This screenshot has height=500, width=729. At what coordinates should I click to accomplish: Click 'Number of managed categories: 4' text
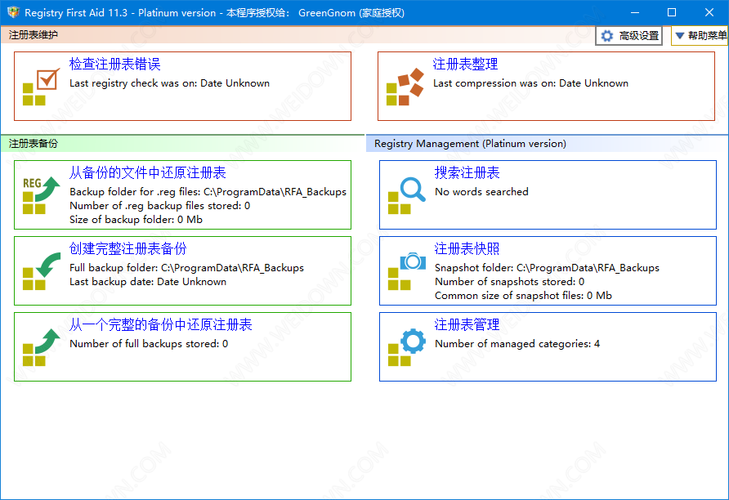(x=517, y=344)
